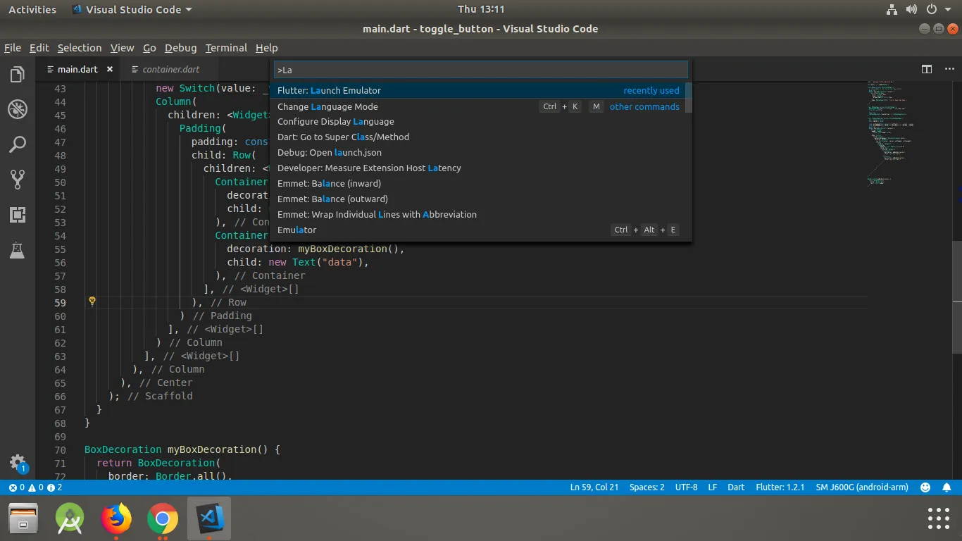Viewport: 962px width, 541px height.
Task: Open volume icon in top bar
Action: point(911,9)
